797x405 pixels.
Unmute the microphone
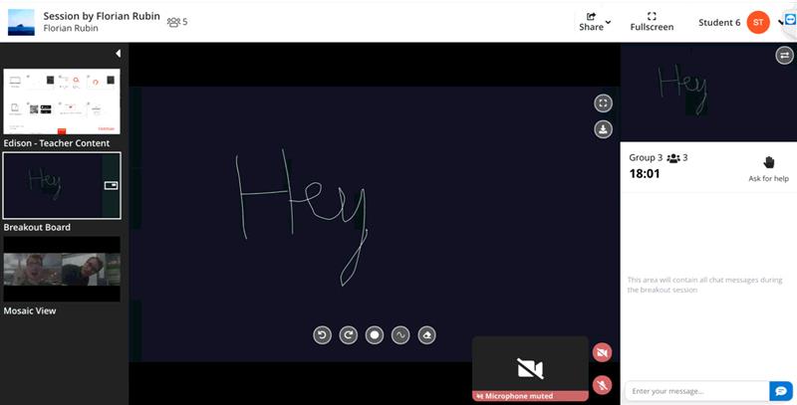pyautogui.click(x=602, y=384)
